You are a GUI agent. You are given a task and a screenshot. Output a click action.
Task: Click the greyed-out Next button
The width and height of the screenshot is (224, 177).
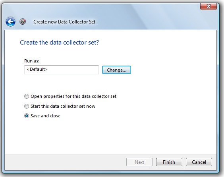[x=139, y=162]
